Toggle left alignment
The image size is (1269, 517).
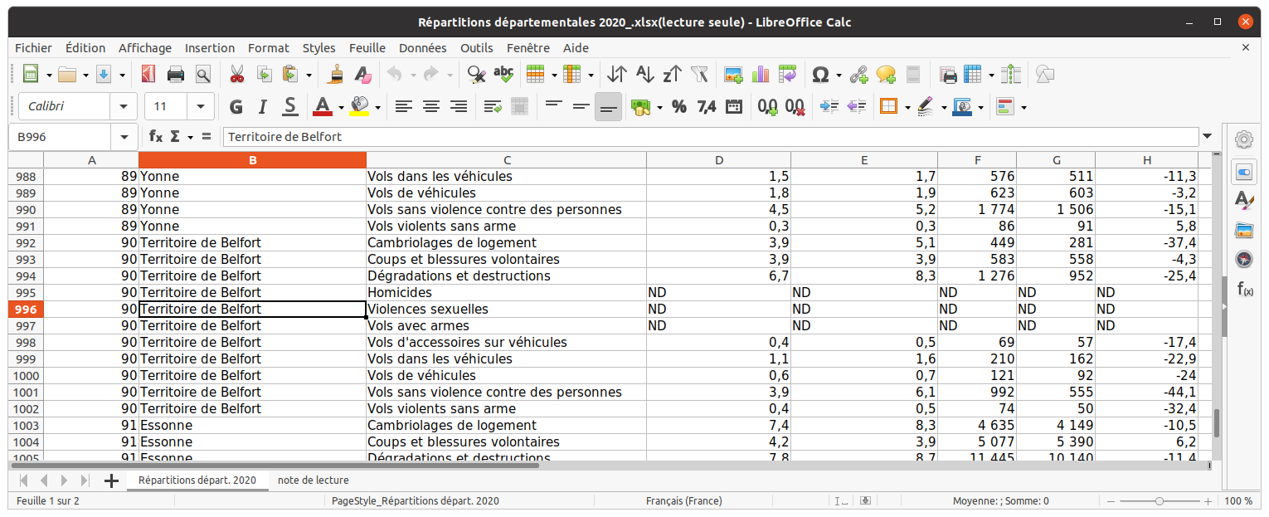click(x=404, y=106)
